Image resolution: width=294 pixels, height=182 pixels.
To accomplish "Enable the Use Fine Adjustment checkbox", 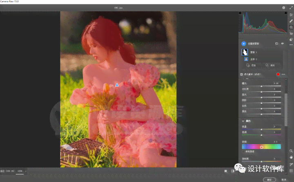I will [x=243, y=151].
